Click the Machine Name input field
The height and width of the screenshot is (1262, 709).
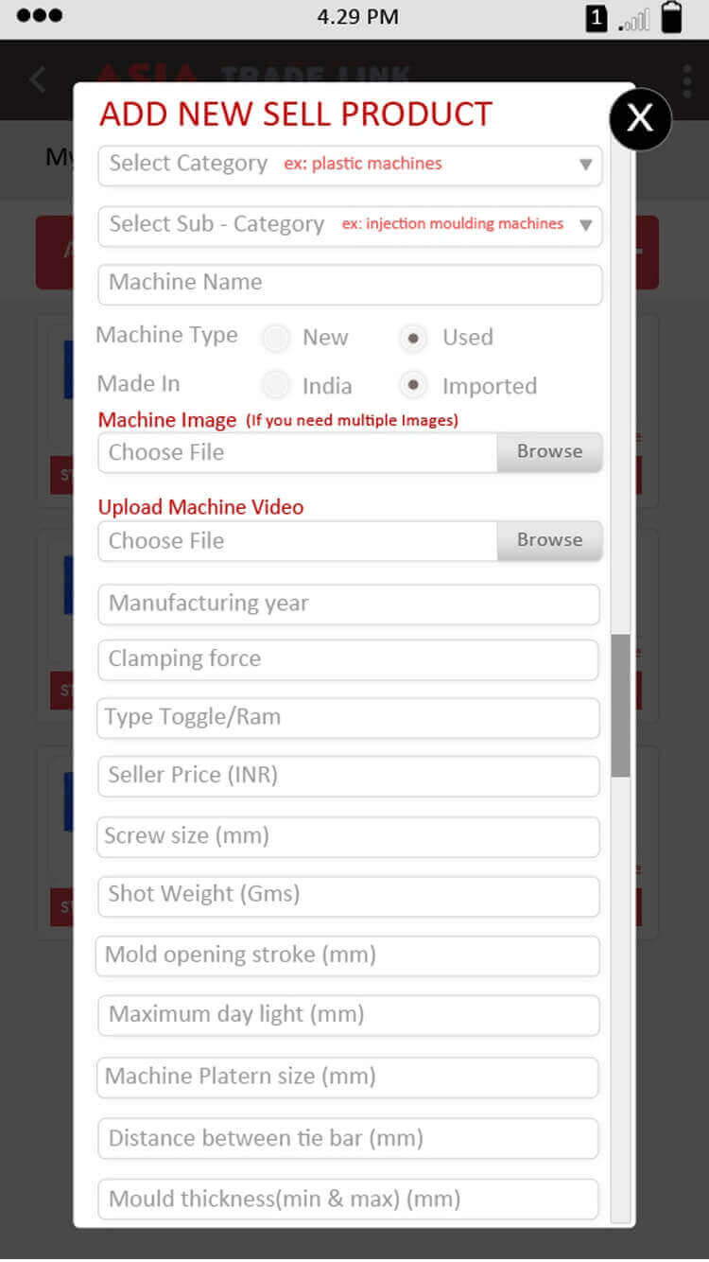pyautogui.click(x=350, y=283)
